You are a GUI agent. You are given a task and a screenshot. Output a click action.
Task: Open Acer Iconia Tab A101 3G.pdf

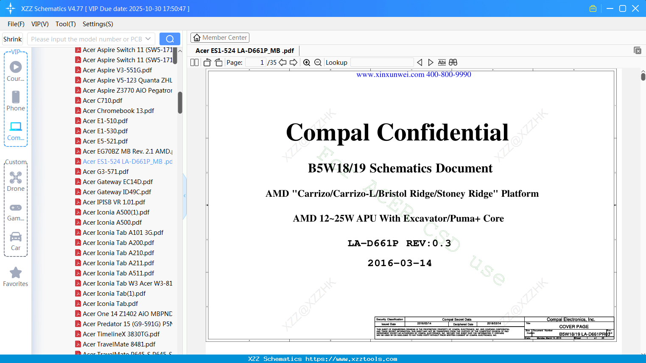coord(119,233)
